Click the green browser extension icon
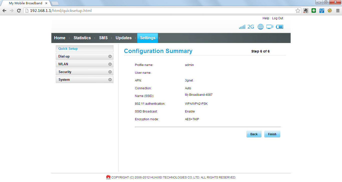The image size is (342, 182). (x=314, y=11)
